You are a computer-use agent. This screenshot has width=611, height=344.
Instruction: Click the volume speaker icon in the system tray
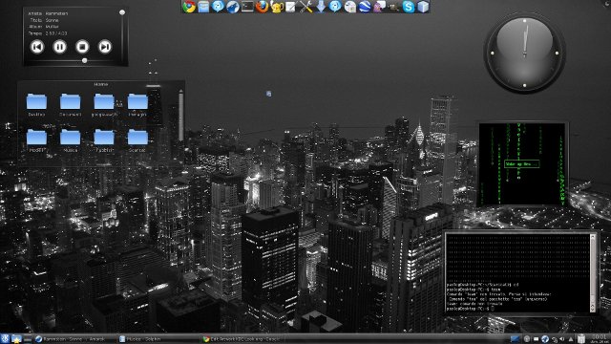(x=562, y=339)
